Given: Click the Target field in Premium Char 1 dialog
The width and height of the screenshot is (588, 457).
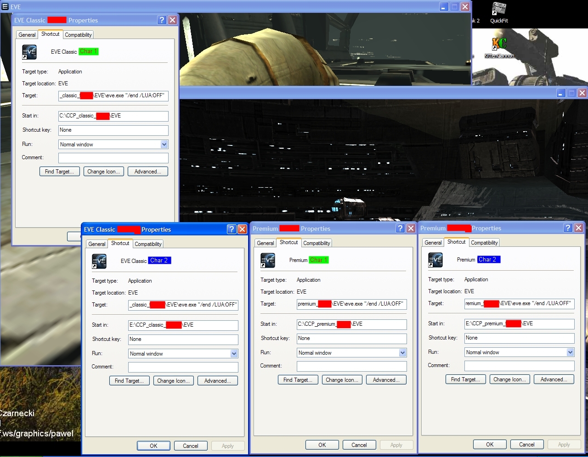Looking at the screenshot, I should coord(352,304).
